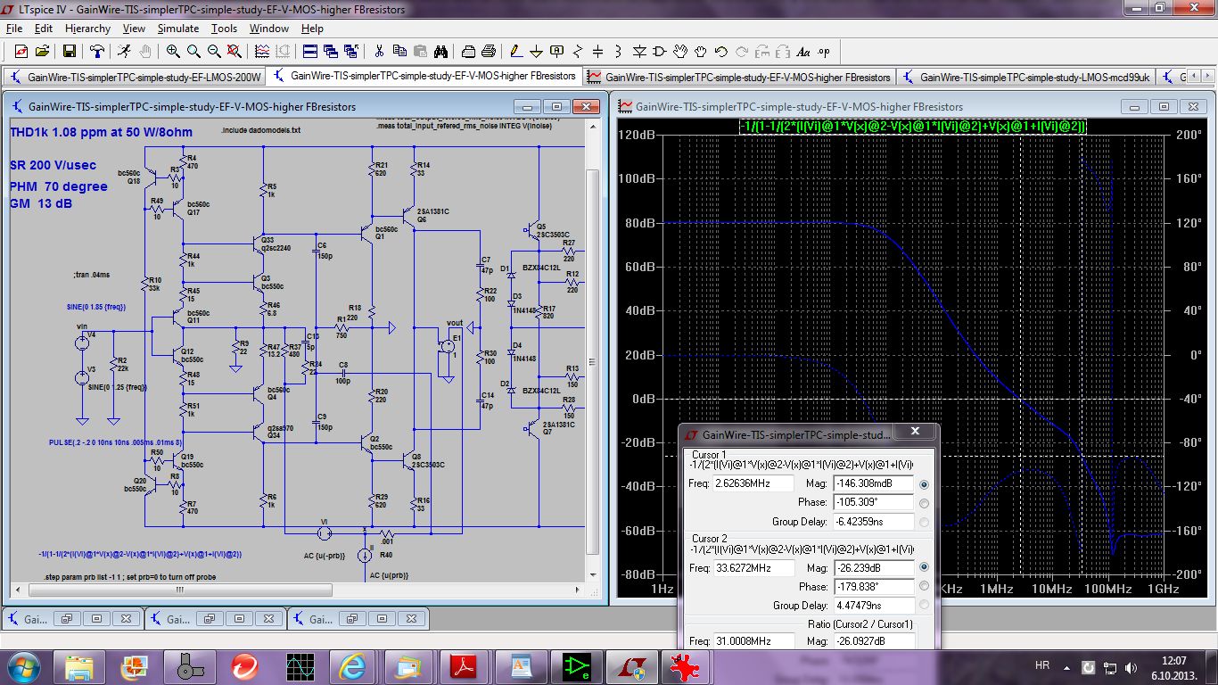The width and height of the screenshot is (1218, 685).
Task: Click Cursor 2 Mag field -26.239dB
Action: [x=873, y=567]
